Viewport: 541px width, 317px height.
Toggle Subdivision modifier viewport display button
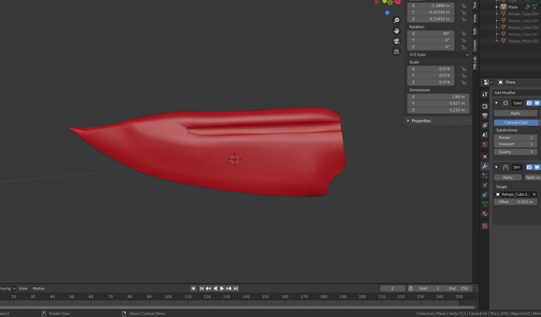pyautogui.click(x=537, y=103)
